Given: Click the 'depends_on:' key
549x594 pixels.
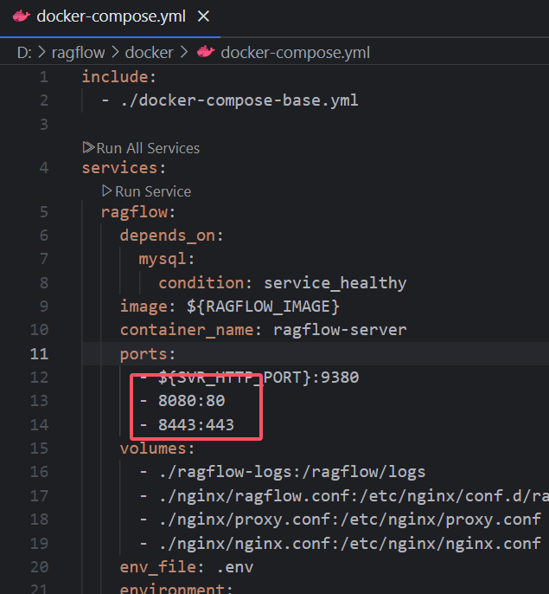Looking at the screenshot, I should coord(172,236).
